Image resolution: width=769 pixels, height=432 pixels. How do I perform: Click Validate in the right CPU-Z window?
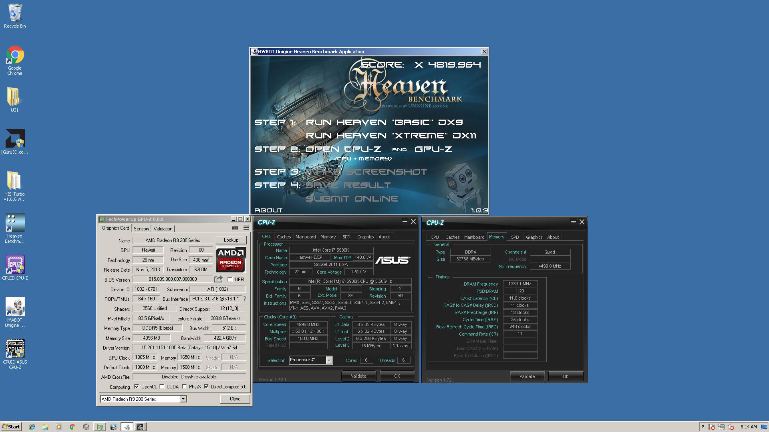tap(527, 376)
